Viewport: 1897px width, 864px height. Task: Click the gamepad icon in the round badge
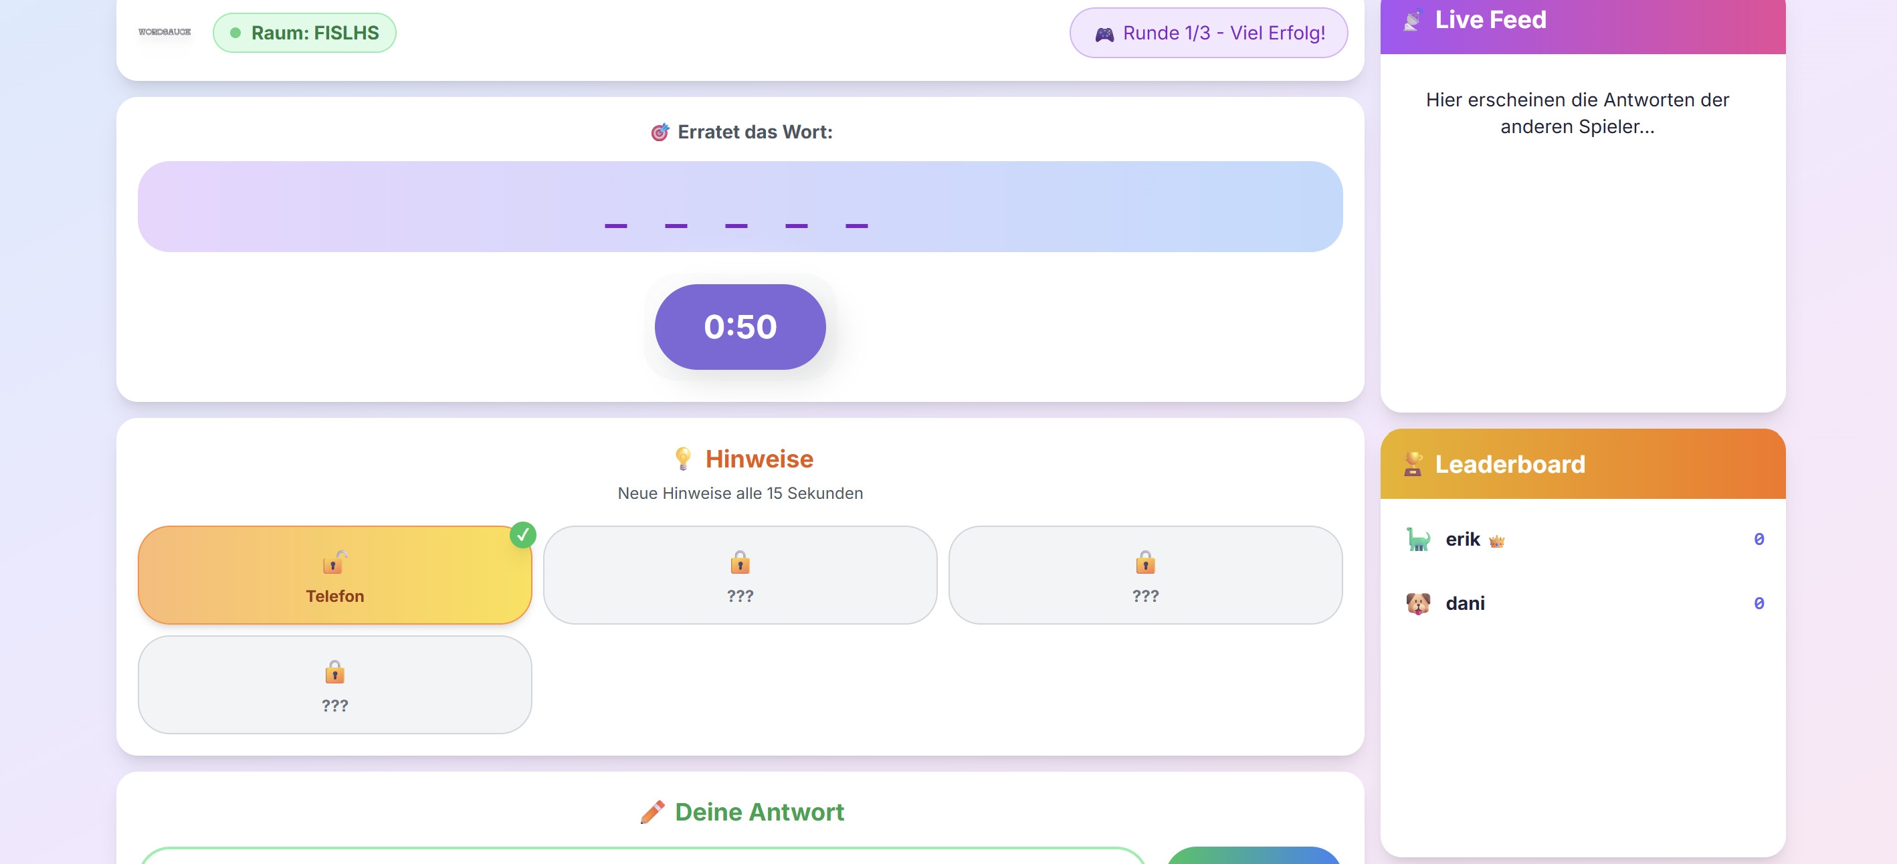click(1104, 34)
